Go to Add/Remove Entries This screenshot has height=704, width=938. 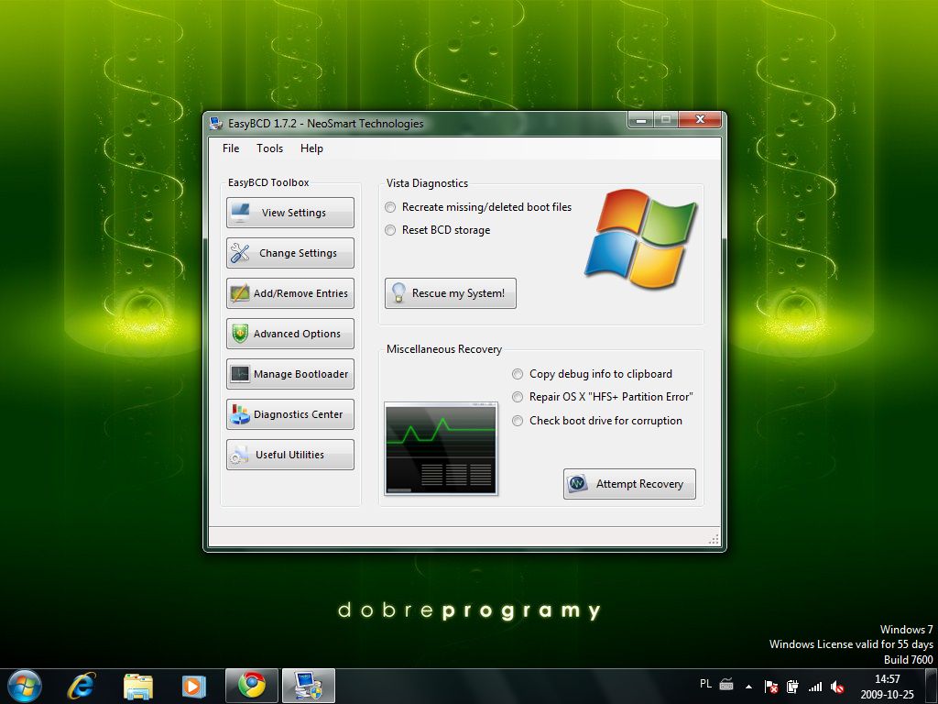(x=290, y=293)
